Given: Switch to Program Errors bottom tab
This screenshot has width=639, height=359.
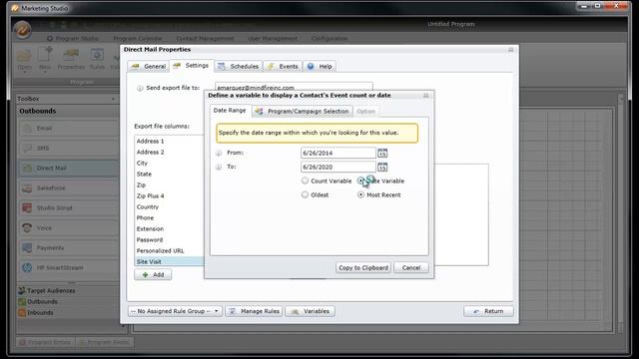Looking at the screenshot, I should [45, 342].
